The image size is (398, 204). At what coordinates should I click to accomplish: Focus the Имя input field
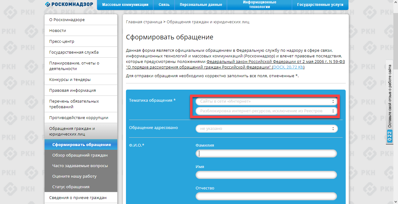(266, 175)
